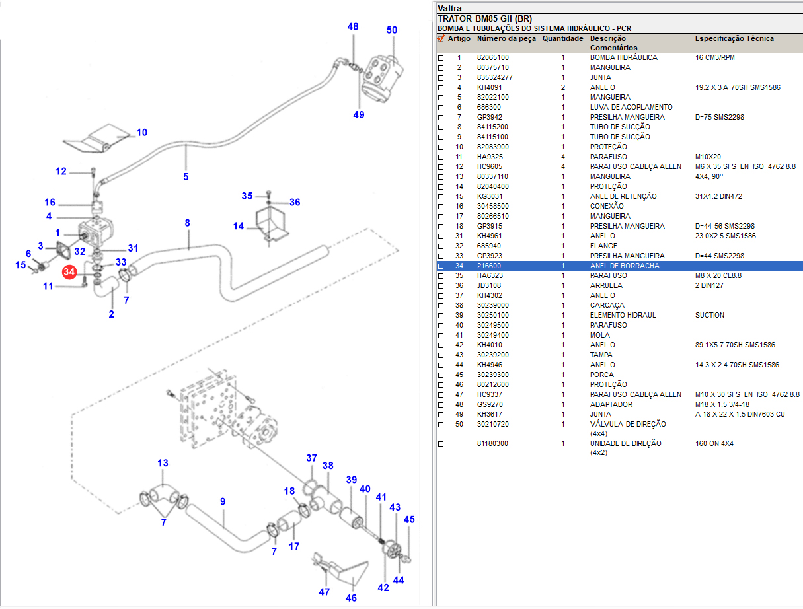Click callout number 1 hydraulic pump
The width and height of the screenshot is (803, 609).
tap(57, 233)
